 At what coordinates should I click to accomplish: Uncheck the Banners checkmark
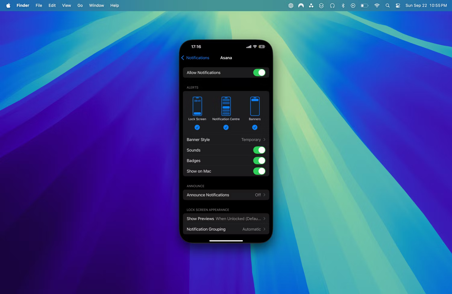pyautogui.click(x=255, y=127)
